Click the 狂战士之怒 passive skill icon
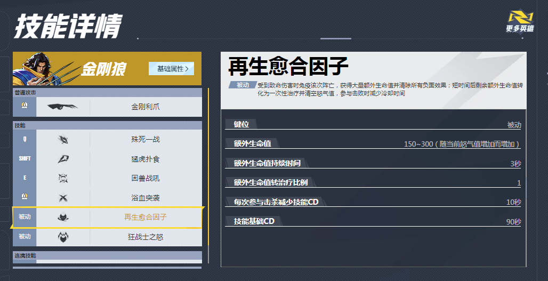The image size is (548, 281). coord(63,236)
